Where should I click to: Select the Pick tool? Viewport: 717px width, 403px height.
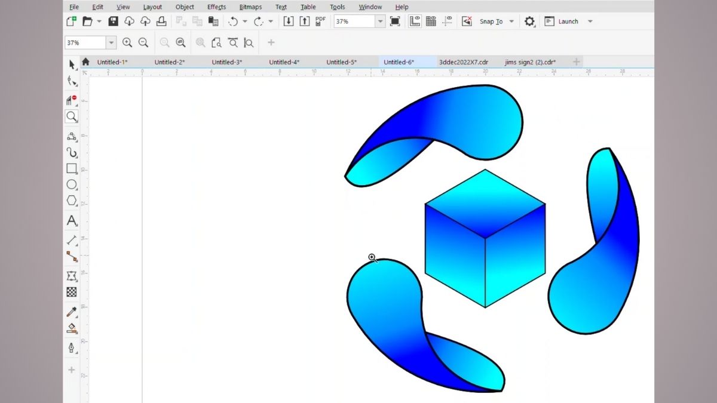(x=72, y=64)
